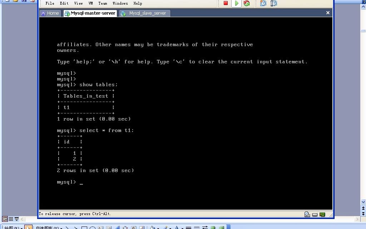Take a snapshot of the VM
The image size is (366, 229).
(263, 3)
